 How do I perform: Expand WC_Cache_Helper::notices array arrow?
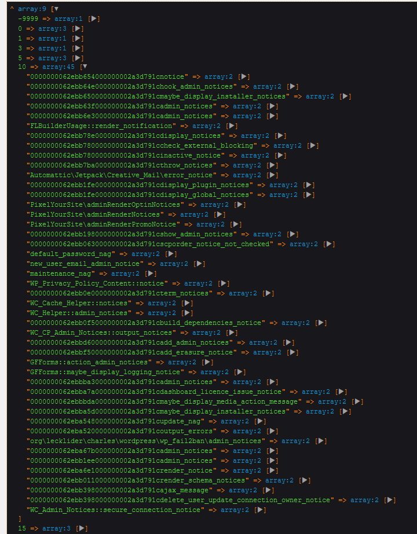187,303
